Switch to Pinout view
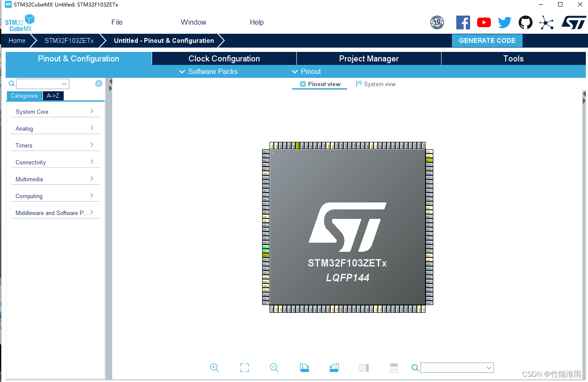This screenshot has width=588, height=382. (x=320, y=84)
